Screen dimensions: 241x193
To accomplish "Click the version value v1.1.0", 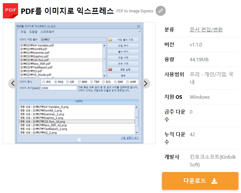I will point(196,45).
